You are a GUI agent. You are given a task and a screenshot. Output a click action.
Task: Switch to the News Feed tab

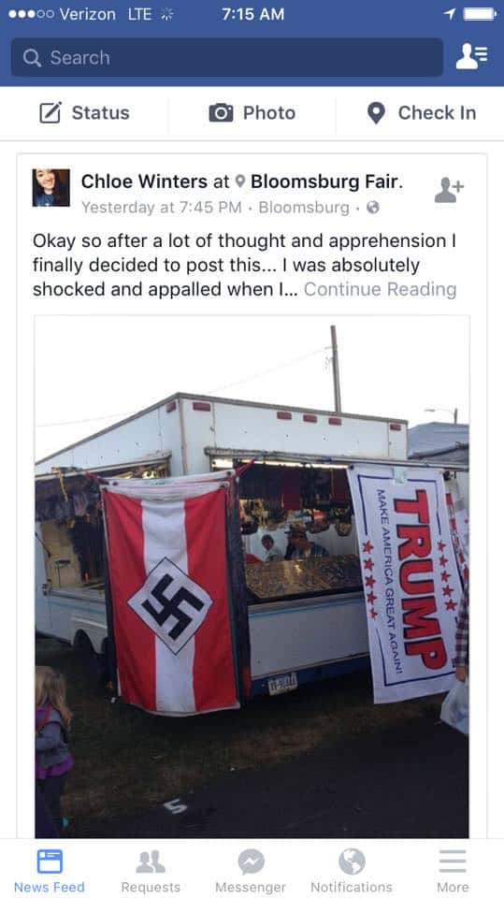(x=50, y=871)
